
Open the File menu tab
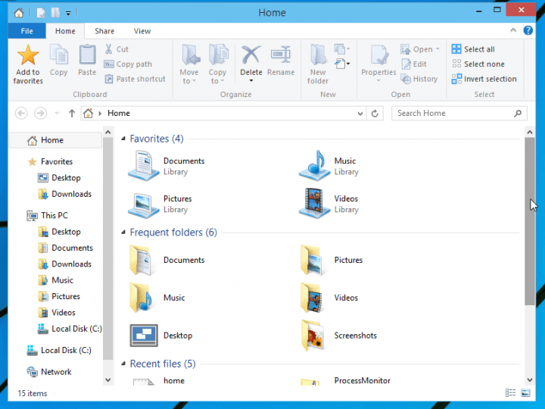pos(26,31)
